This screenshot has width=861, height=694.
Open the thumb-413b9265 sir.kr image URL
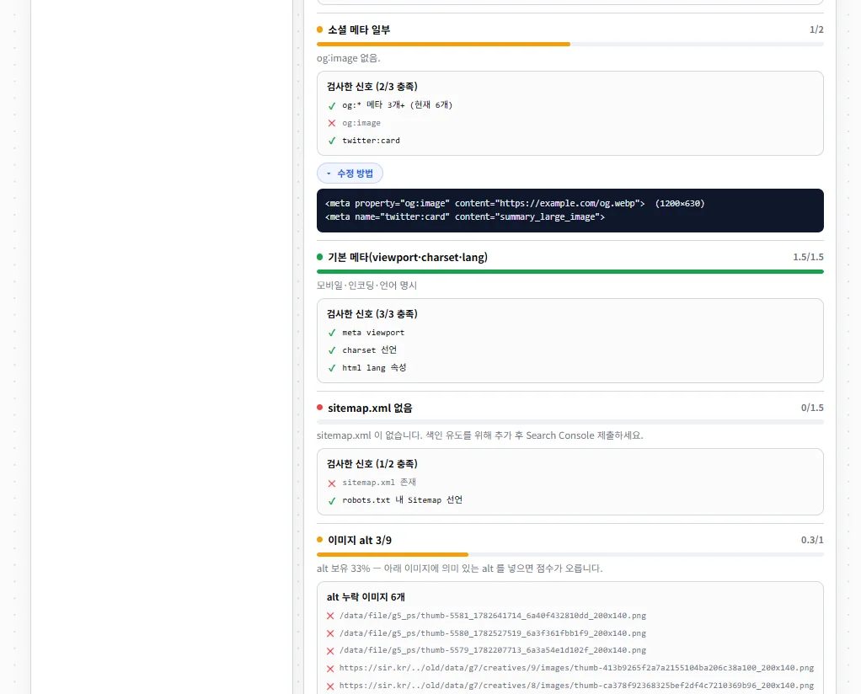576,668
